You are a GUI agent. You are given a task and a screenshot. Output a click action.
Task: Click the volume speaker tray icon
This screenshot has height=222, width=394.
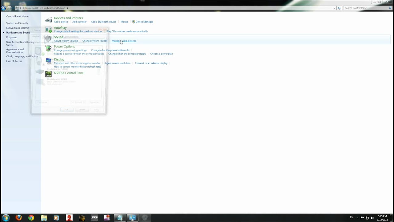[x=372, y=218]
